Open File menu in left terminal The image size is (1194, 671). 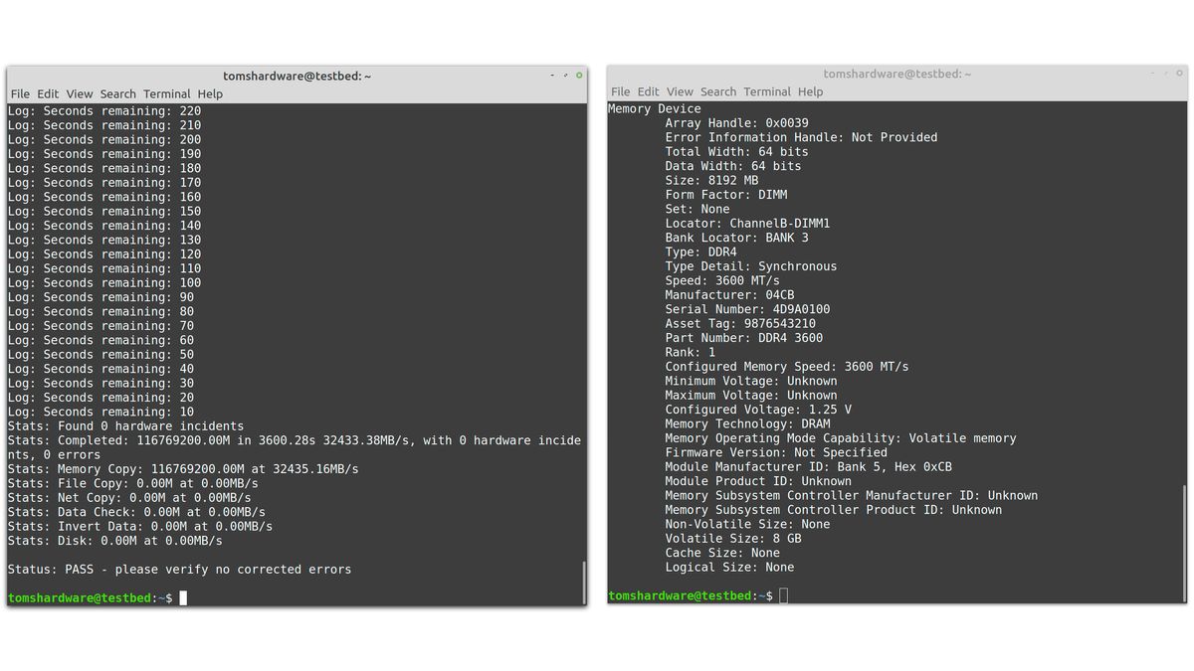(x=20, y=93)
